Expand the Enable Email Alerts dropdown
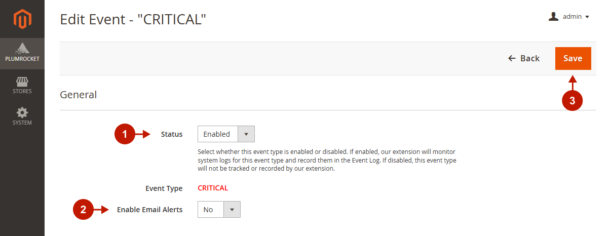 tap(219, 210)
